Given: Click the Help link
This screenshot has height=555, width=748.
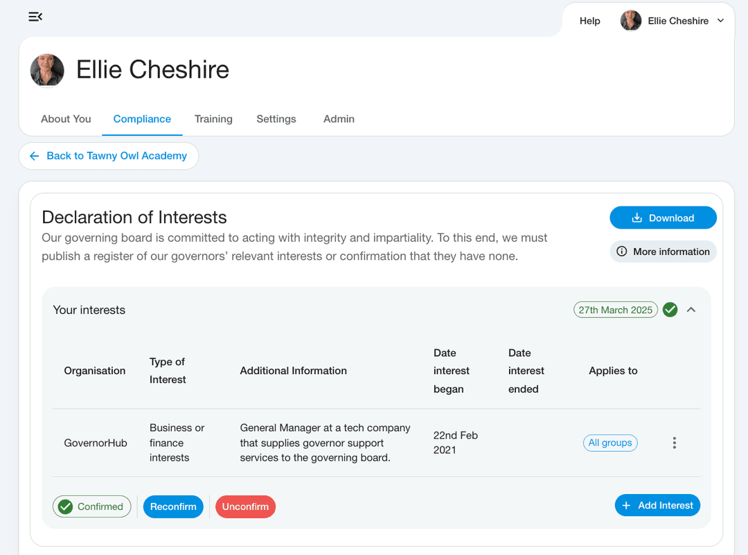Looking at the screenshot, I should click(589, 21).
